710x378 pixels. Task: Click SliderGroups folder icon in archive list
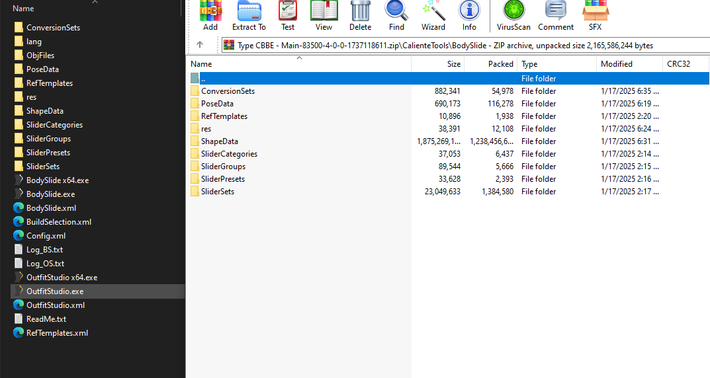(x=195, y=167)
